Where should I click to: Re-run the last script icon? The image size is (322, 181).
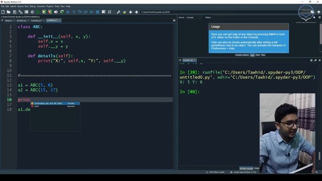pos(62,12)
